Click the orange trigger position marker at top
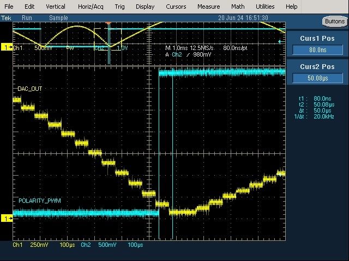 (108, 23)
